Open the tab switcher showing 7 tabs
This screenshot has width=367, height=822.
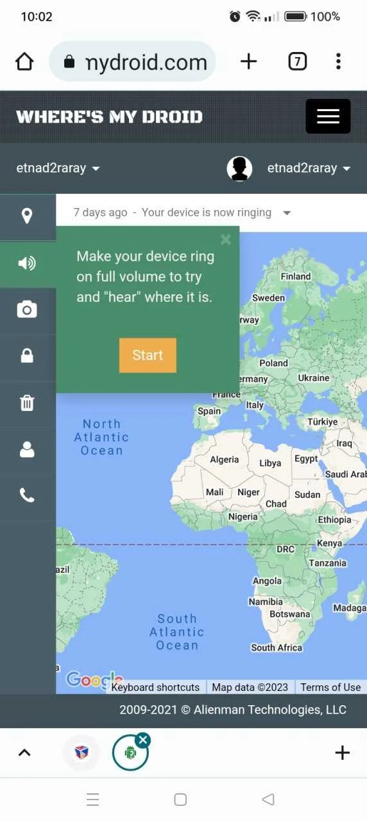(297, 62)
